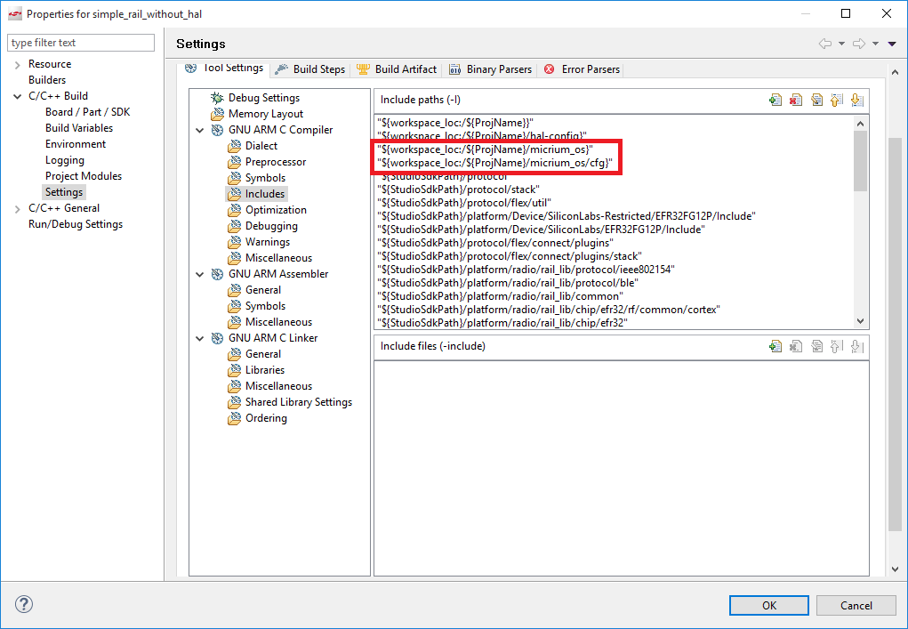
Task: Click the settings page scrollbar down arrow
Action: tap(896, 569)
